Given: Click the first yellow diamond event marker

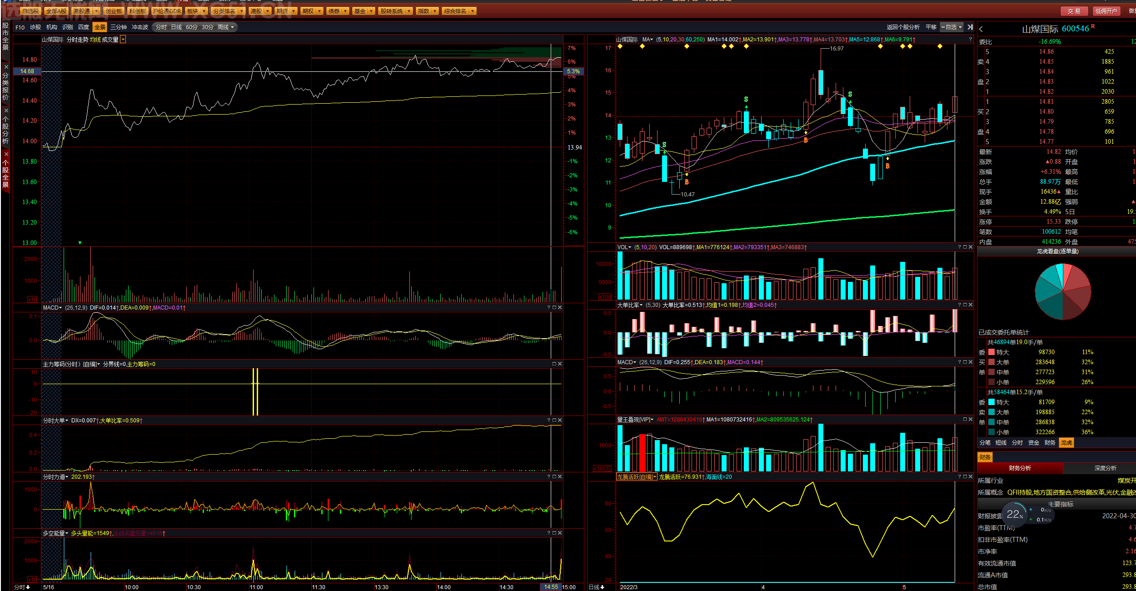Looking at the screenshot, I should (x=620, y=46).
